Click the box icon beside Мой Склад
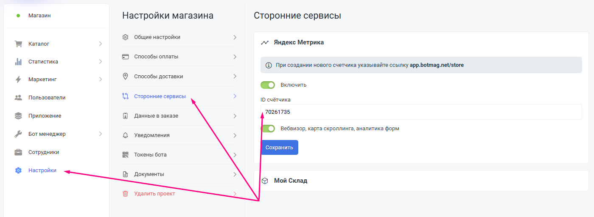The width and height of the screenshot is (594, 217). 265,181
